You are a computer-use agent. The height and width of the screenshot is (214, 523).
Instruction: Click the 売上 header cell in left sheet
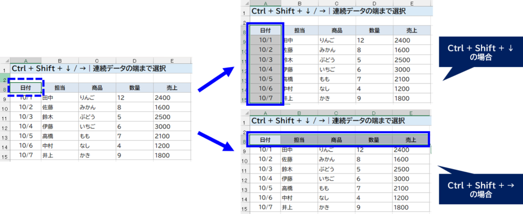coord(172,88)
